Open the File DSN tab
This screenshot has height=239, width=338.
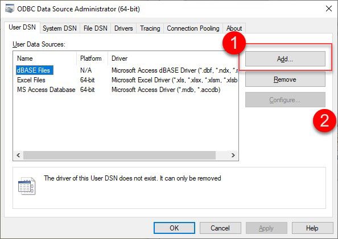click(x=95, y=28)
